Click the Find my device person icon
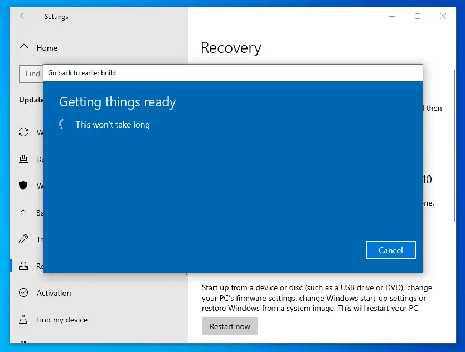This screenshot has width=465, height=352. pos(23,320)
